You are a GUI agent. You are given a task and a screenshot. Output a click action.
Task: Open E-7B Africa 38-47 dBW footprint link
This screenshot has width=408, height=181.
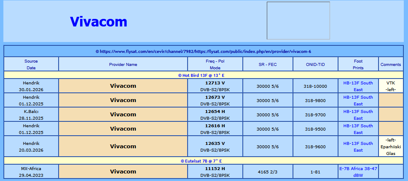pyautogui.click(x=358, y=172)
